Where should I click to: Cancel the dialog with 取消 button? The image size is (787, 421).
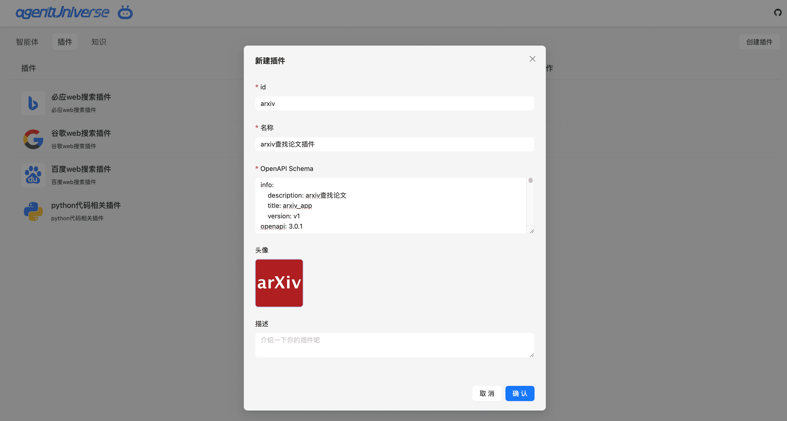tap(487, 393)
